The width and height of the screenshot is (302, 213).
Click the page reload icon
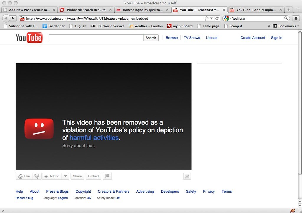click(x=217, y=18)
